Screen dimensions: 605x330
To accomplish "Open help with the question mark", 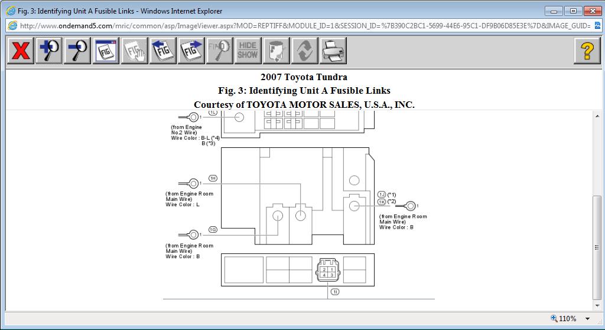I will tap(587, 51).
